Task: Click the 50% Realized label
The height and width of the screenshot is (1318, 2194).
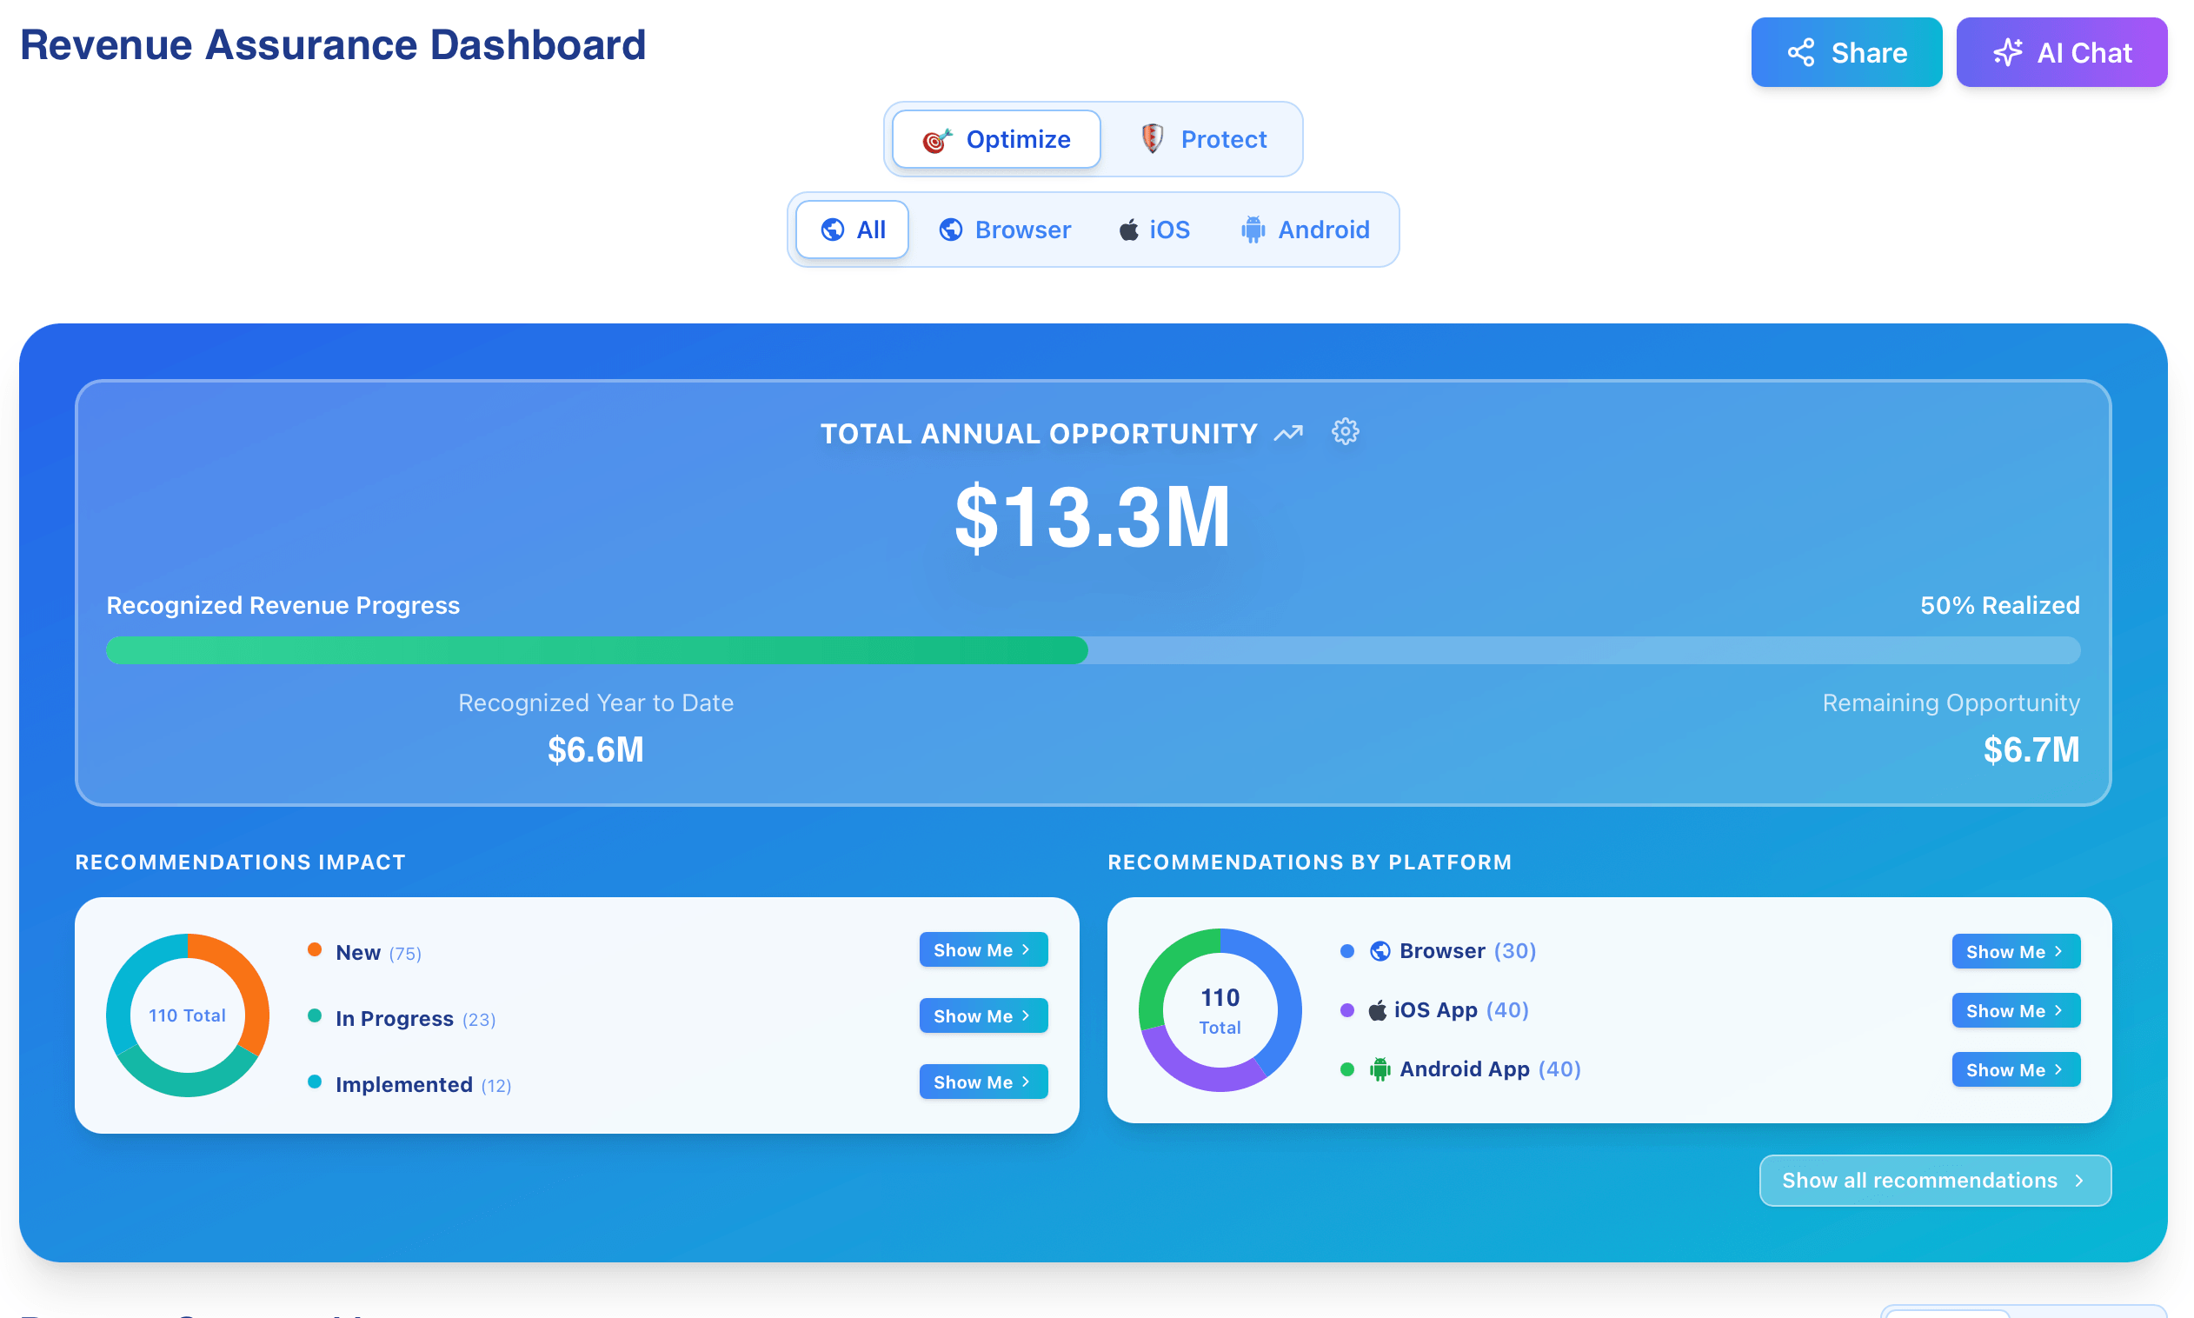Action: point(1999,606)
